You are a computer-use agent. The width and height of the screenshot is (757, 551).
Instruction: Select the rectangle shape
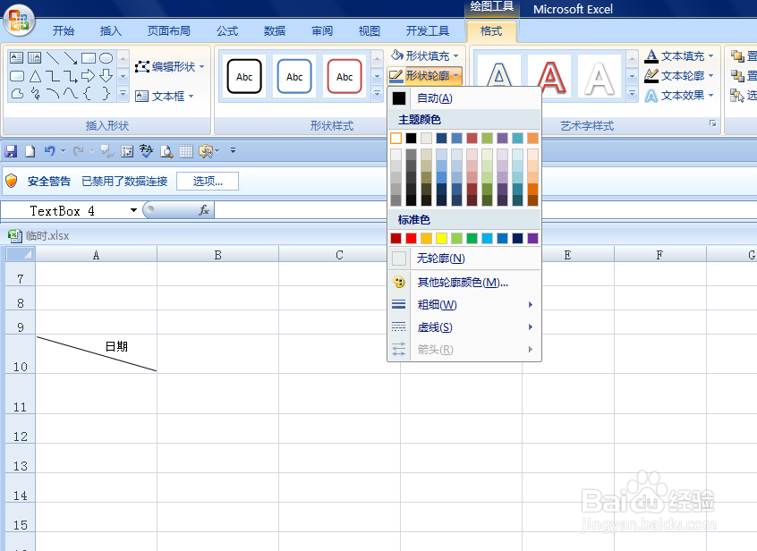(x=89, y=58)
